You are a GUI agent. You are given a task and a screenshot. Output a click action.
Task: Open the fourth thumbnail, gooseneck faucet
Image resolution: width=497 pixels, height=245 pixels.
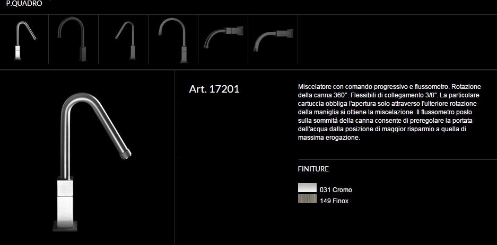[173, 39]
